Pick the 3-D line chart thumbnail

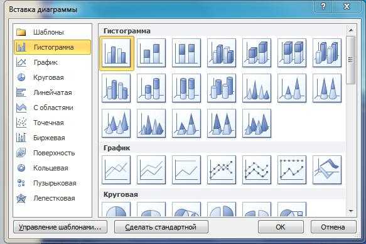(x=327, y=170)
